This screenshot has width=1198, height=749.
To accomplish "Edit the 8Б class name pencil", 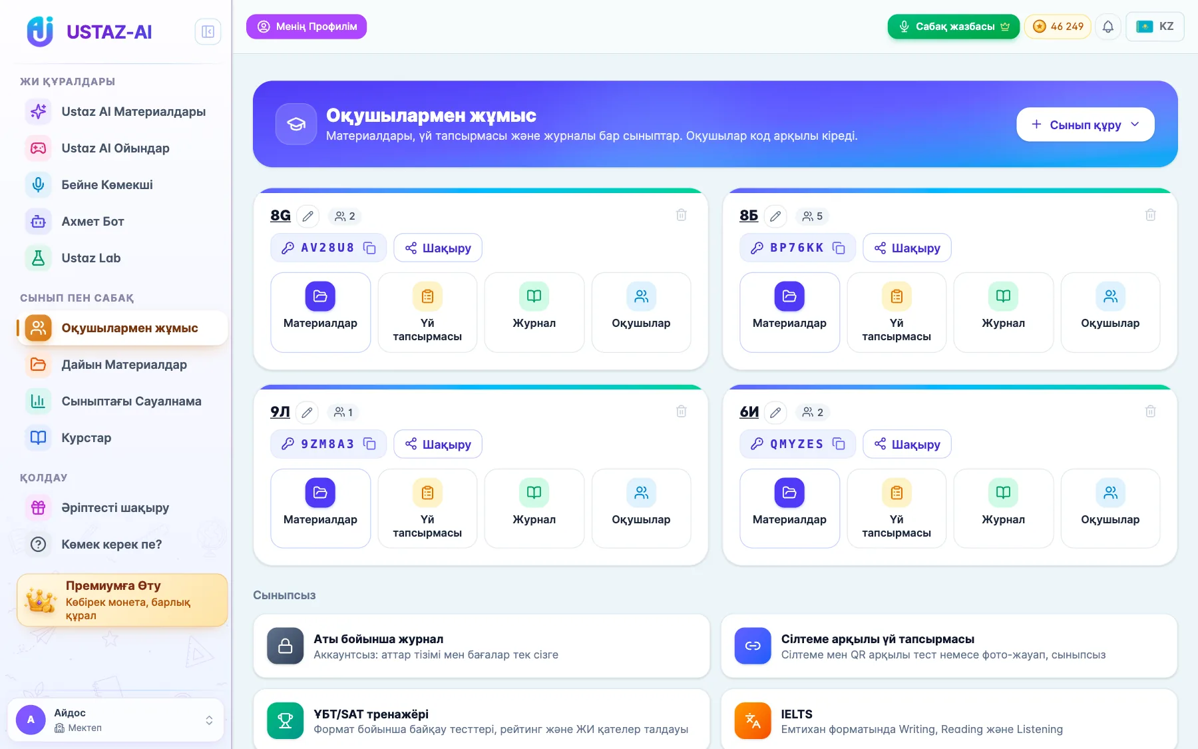I will click(775, 216).
